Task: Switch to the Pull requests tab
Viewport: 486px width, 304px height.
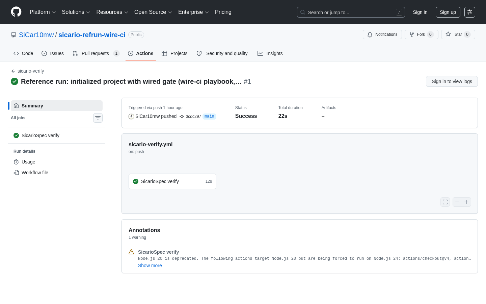Action: 96,53
